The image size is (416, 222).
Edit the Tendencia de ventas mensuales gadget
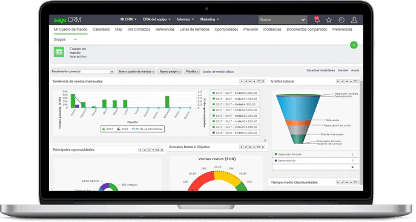point(246,81)
